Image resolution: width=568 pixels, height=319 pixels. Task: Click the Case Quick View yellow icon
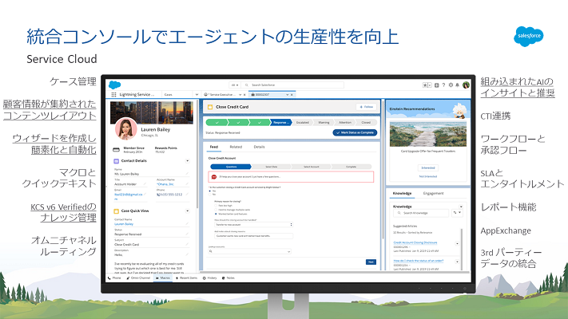click(x=117, y=211)
